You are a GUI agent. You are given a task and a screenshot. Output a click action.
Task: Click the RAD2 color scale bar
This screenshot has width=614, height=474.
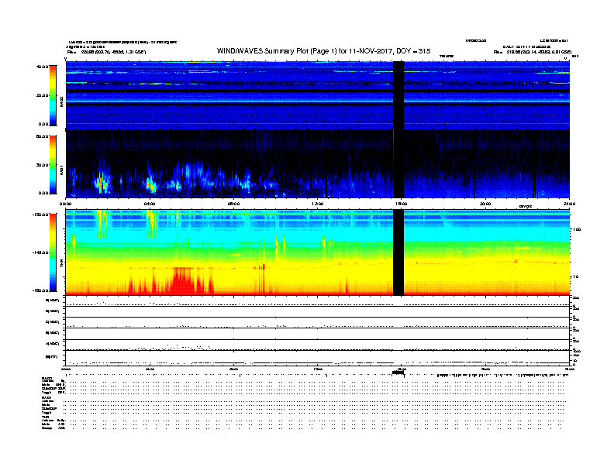coord(53,95)
